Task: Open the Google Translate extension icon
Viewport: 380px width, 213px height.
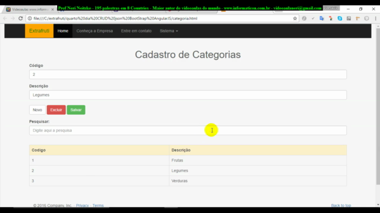Action: (x=322, y=18)
